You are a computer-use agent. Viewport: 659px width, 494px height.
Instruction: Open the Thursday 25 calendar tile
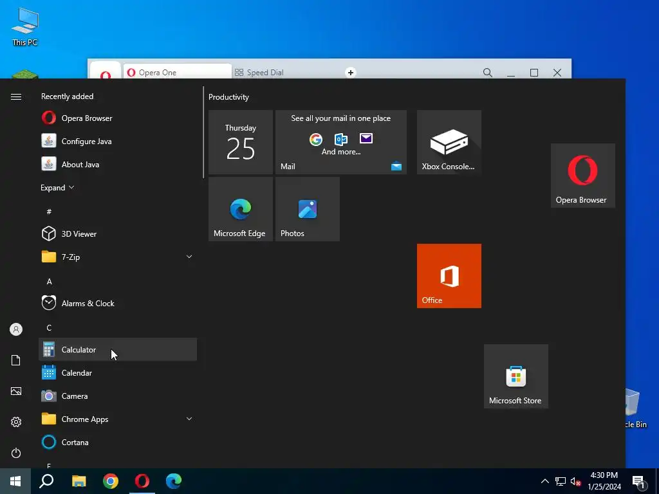tap(241, 142)
